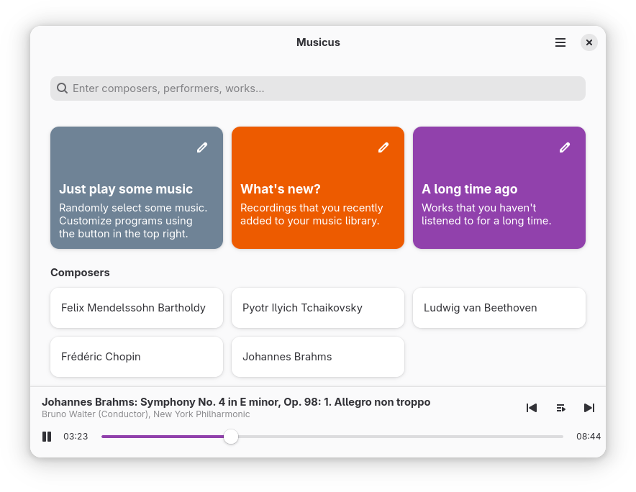The width and height of the screenshot is (636, 492).
Task: Skip to the next track
Action: point(589,408)
